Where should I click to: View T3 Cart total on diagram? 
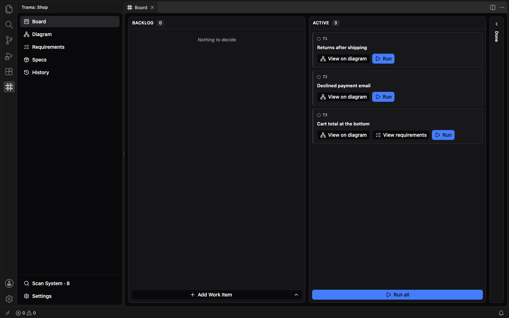pyautogui.click(x=344, y=135)
